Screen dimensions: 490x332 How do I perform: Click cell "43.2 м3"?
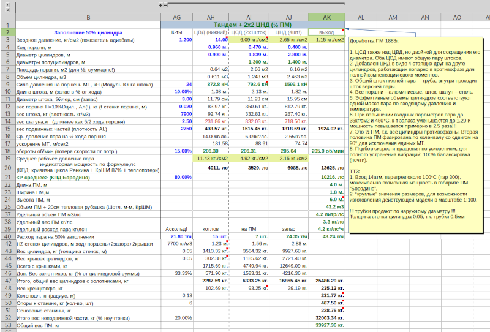pos(326,207)
